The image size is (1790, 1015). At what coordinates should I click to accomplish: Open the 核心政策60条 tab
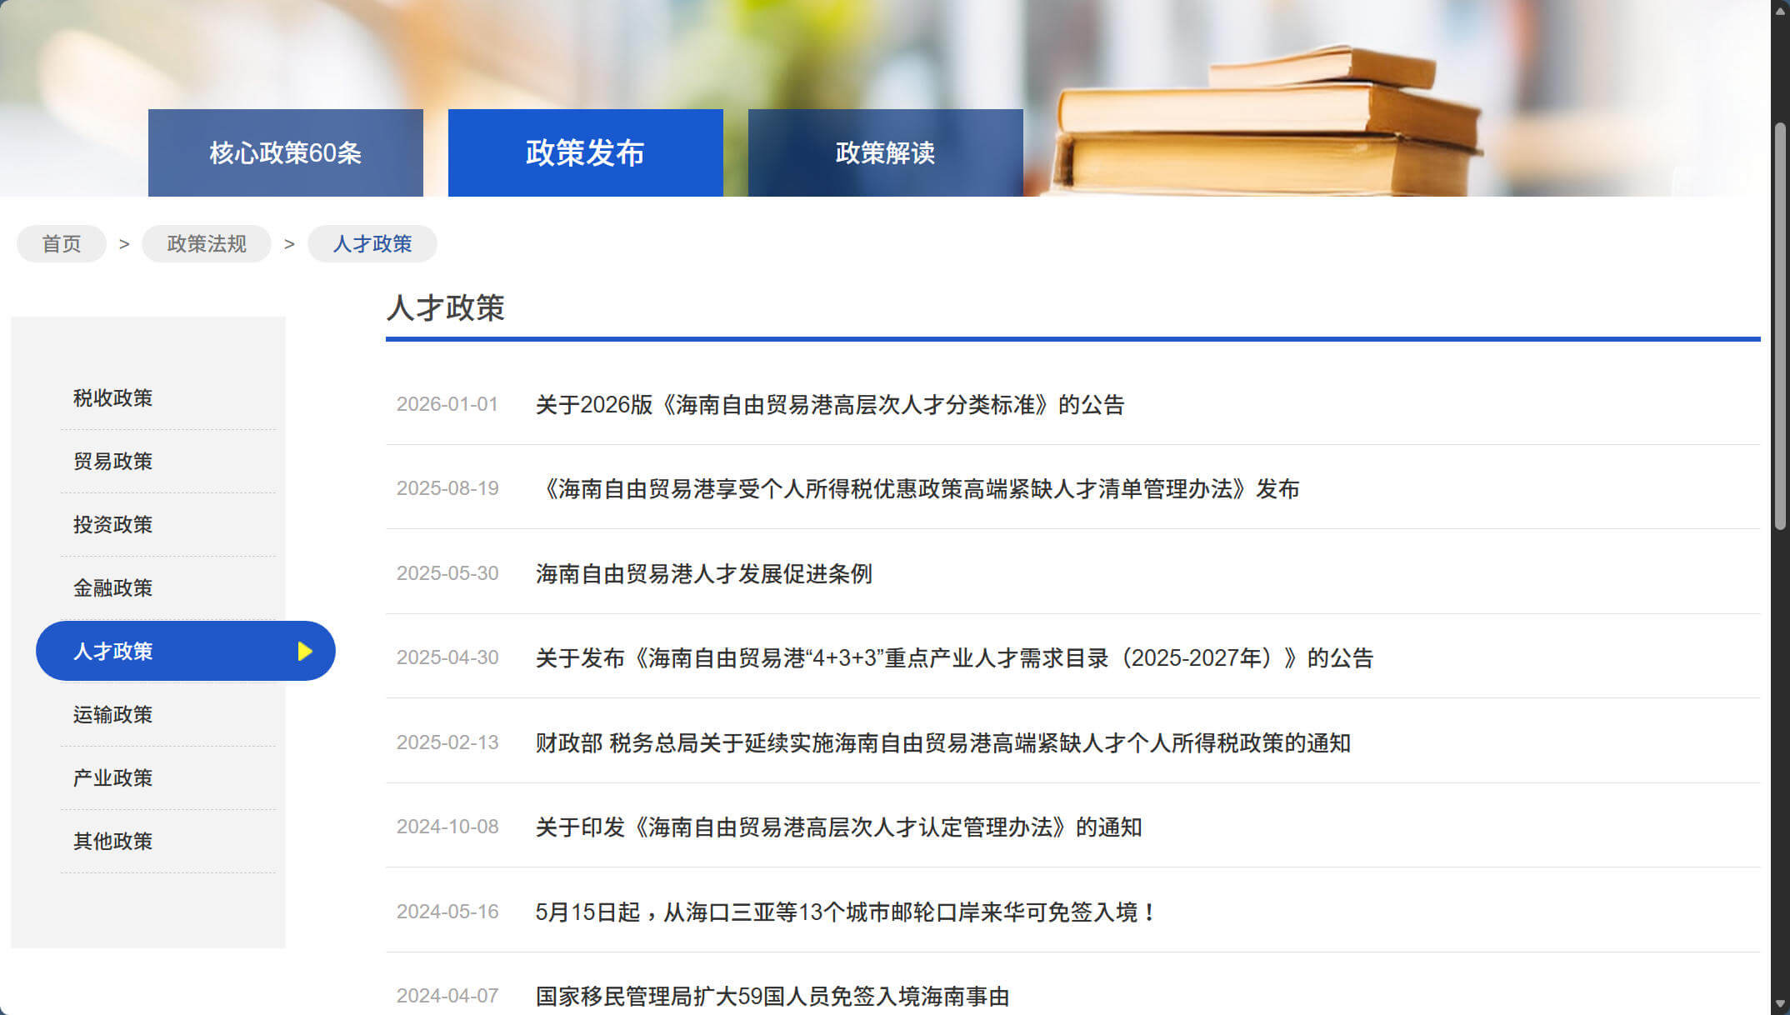pyautogui.click(x=285, y=153)
